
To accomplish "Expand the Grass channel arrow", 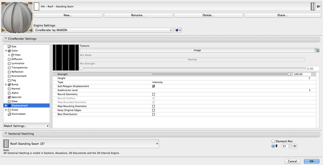I will (6, 110).
